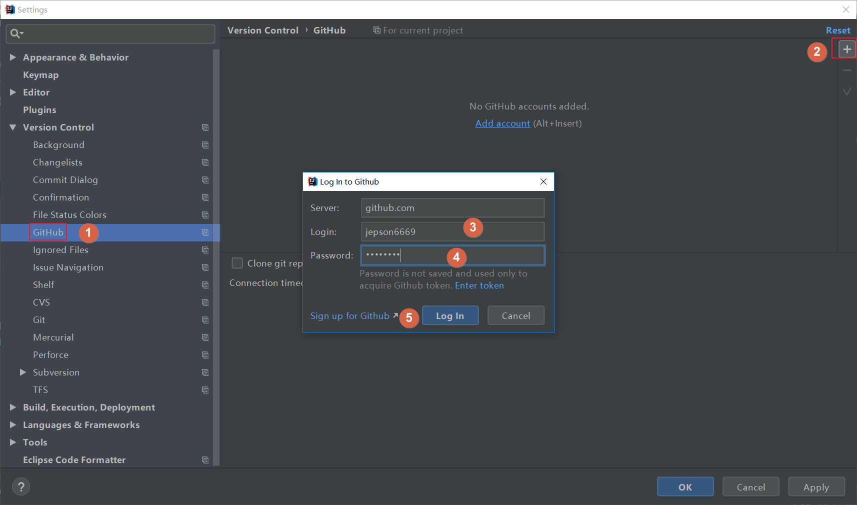
Task: Click project-level icon beside Mercurial
Action: [x=205, y=337]
